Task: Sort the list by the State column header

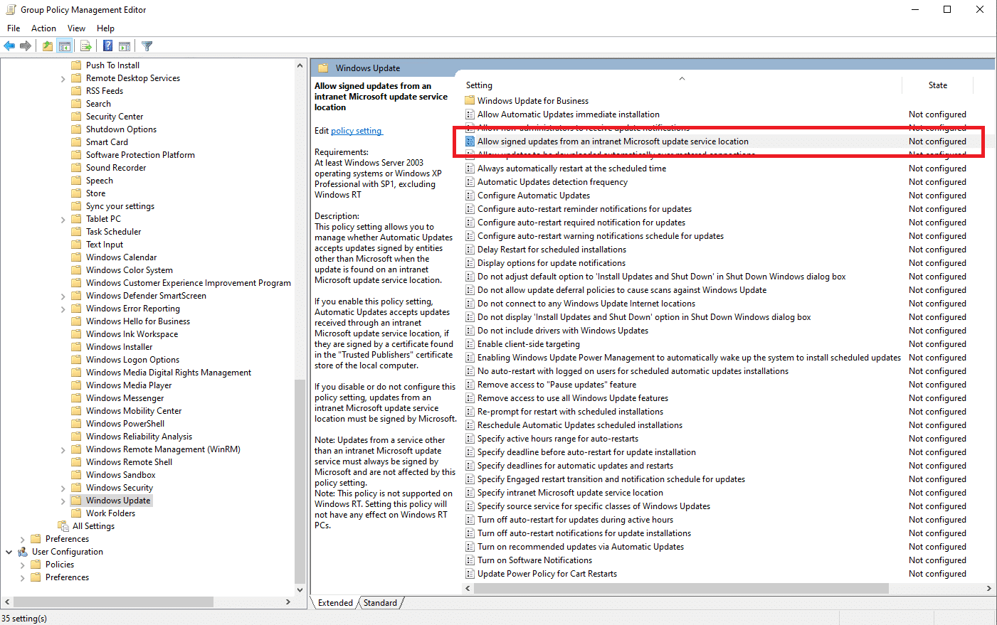Action: coord(937,85)
